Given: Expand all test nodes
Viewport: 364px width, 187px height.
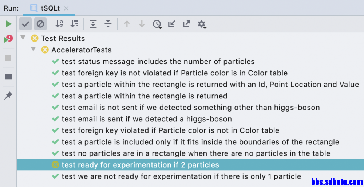Looking at the screenshot, I should 93,24.
